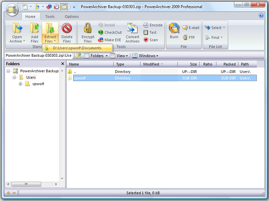This screenshot has width=269, height=201.
Task: Close the Folders pane
Action: (63, 64)
